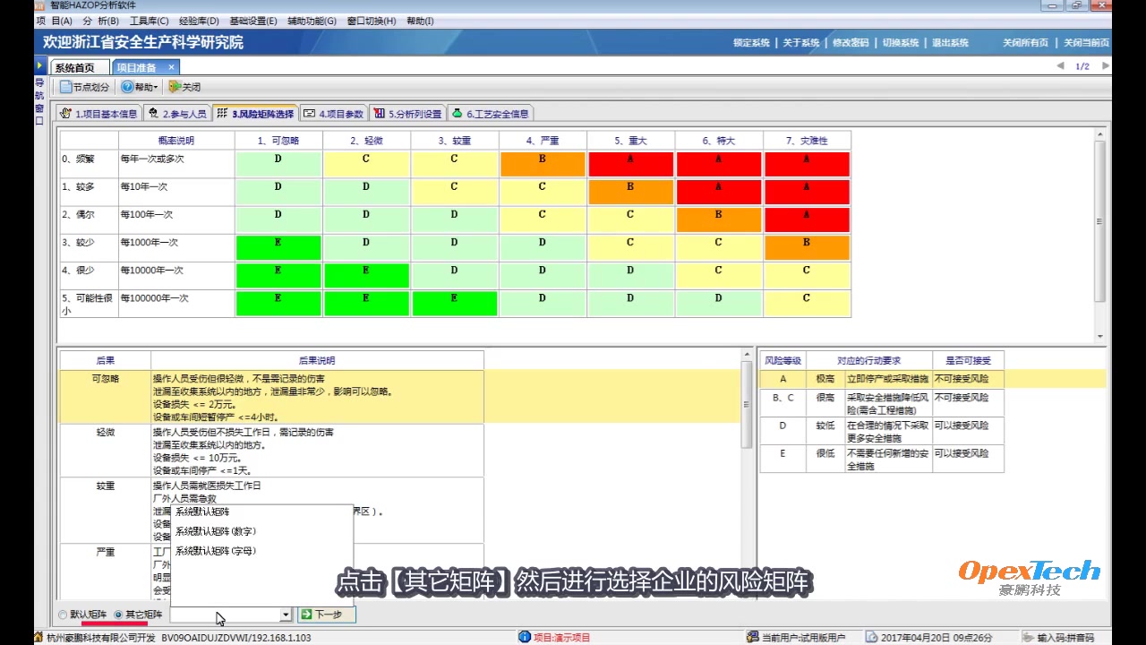Select green E cell in 较少 row

[x=278, y=247]
